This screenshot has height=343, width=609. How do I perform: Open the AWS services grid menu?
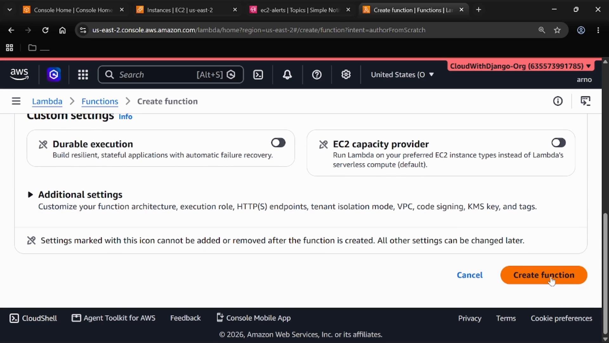point(83,75)
